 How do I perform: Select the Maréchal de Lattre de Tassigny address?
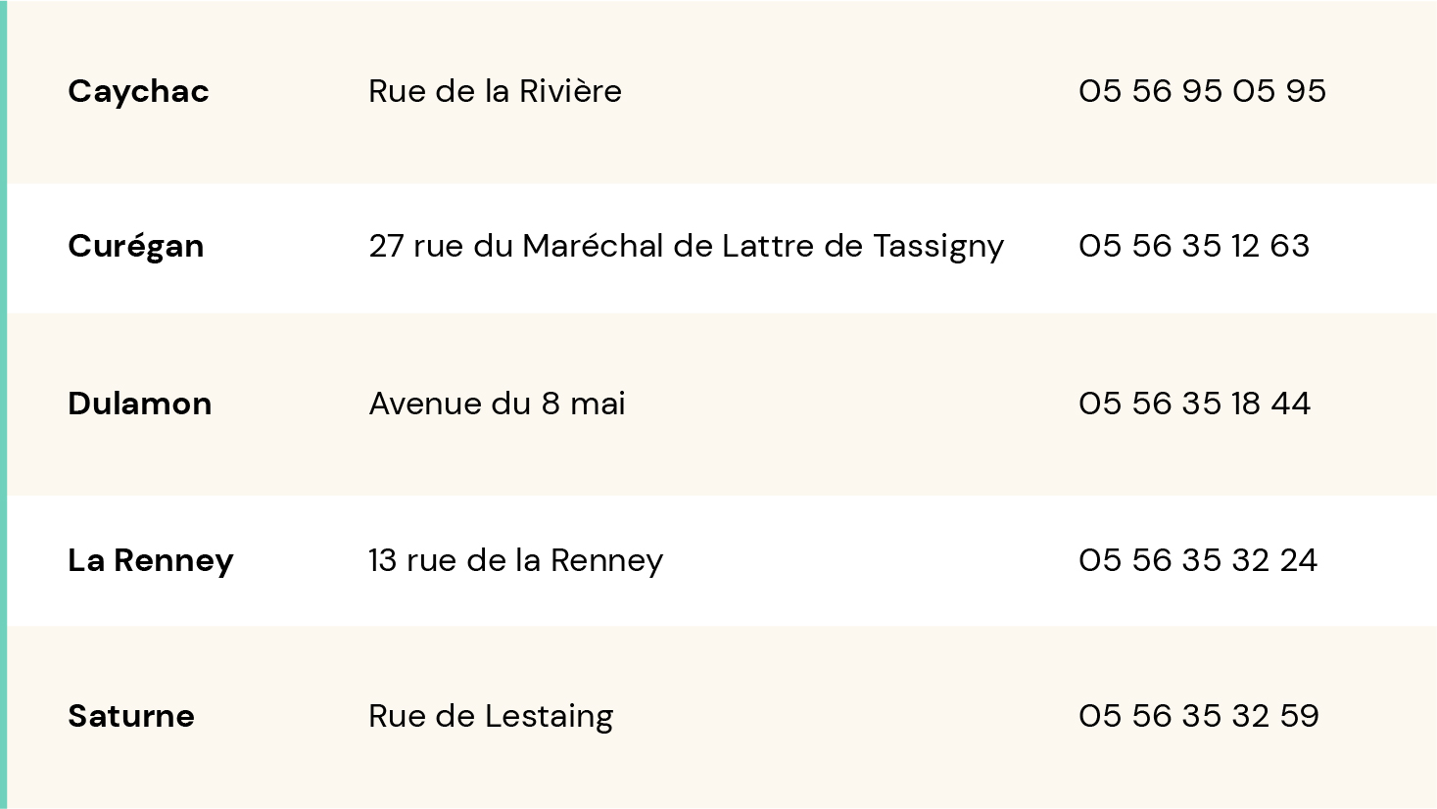pyautogui.click(x=686, y=246)
